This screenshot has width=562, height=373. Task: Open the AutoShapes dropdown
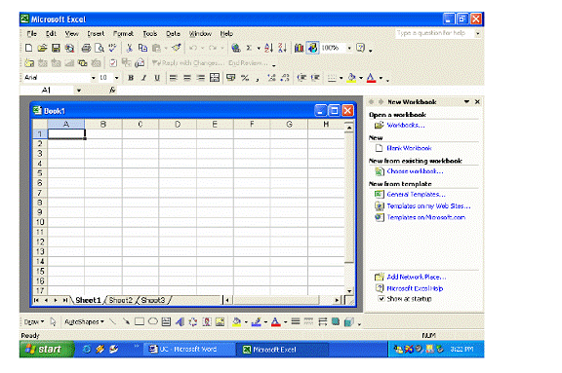[84, 321]
